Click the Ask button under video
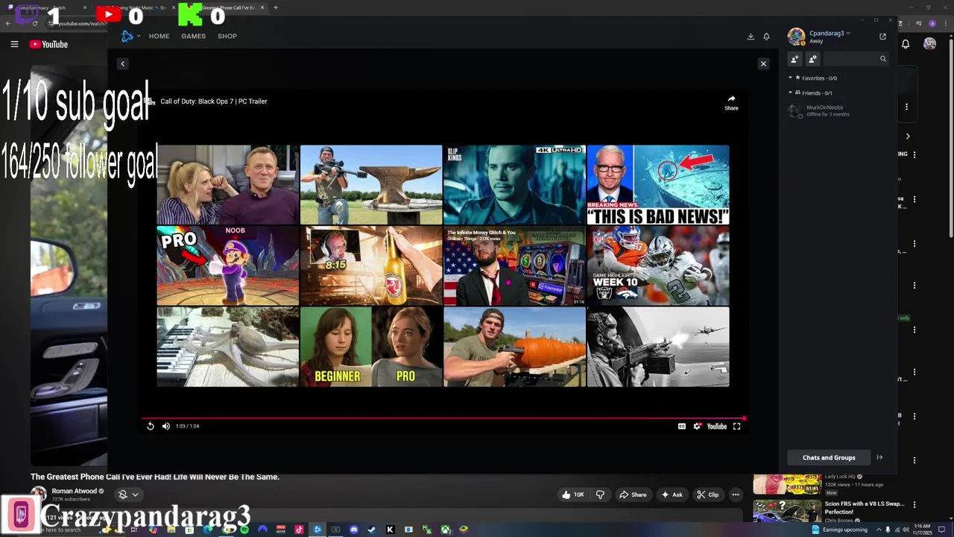This screenshot has height=537, width=954. [x=672, y=494]
